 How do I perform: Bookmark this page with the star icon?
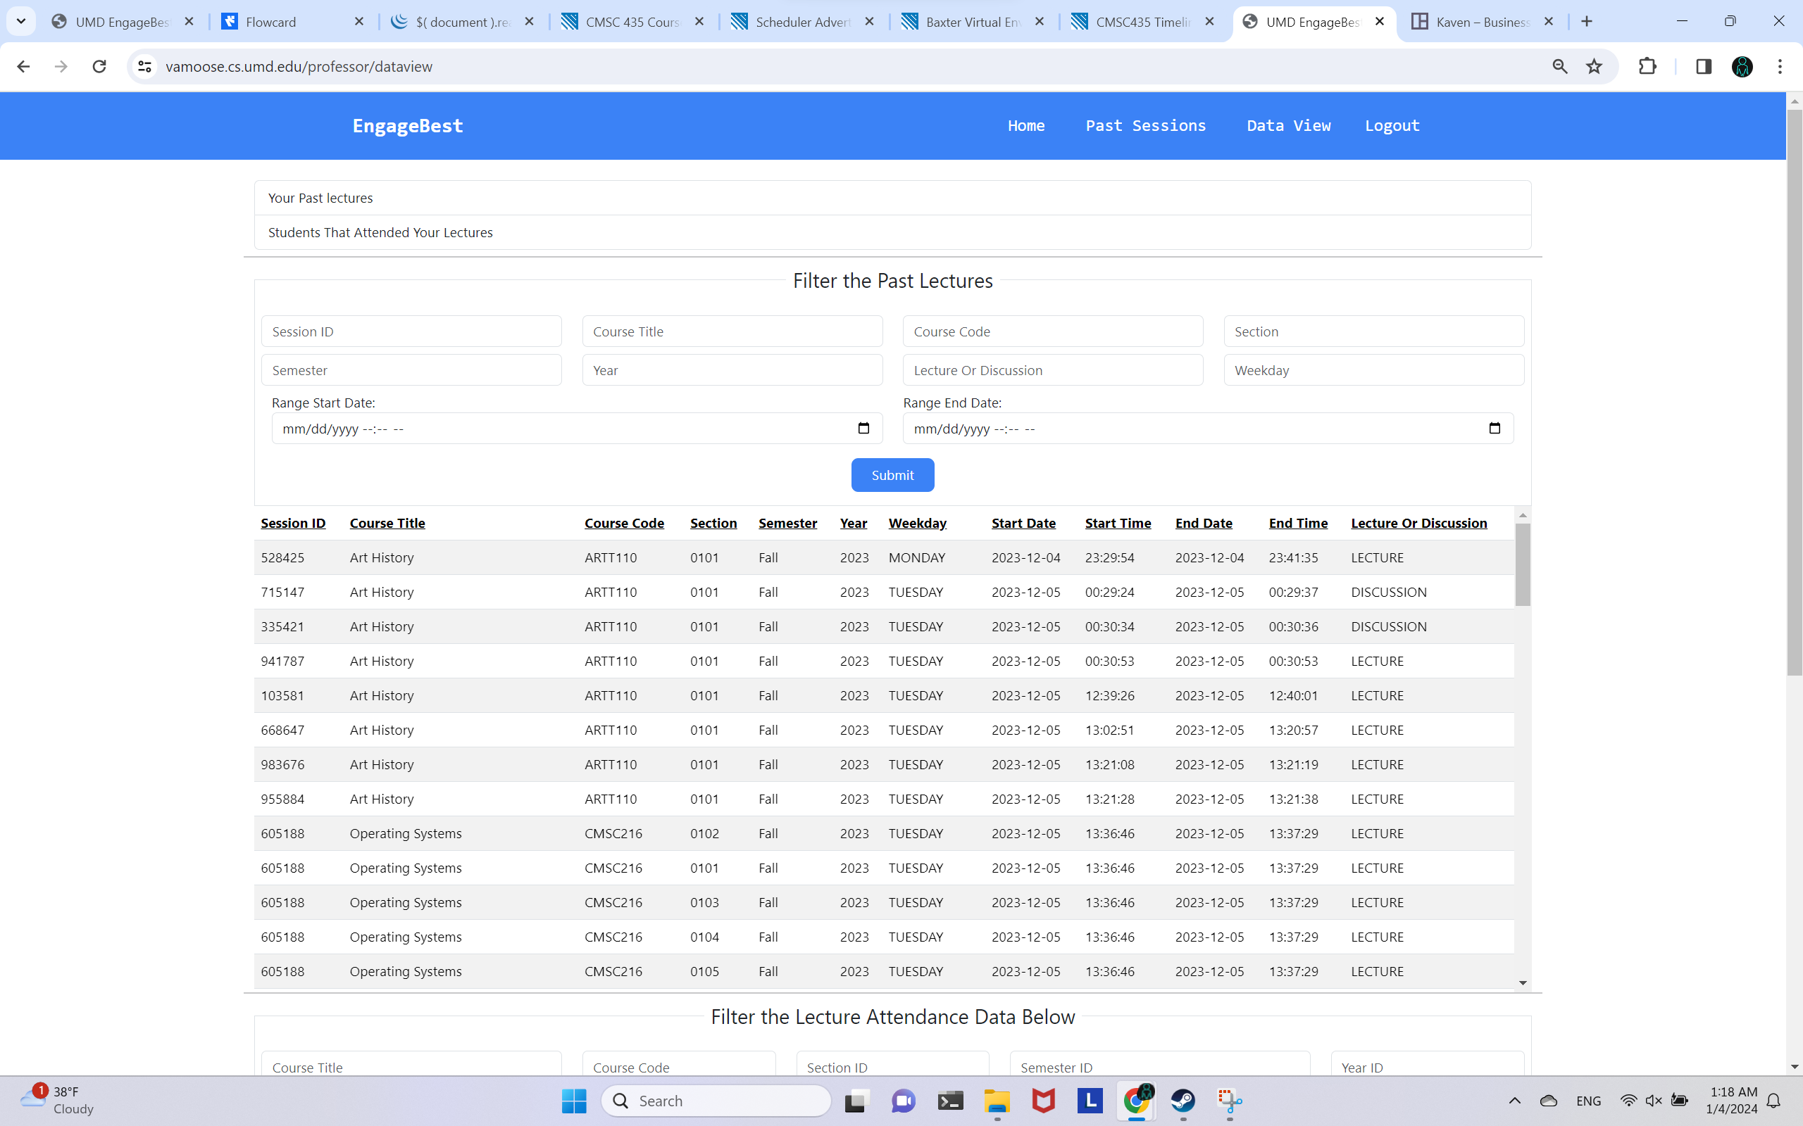(x=1594, y=66)
